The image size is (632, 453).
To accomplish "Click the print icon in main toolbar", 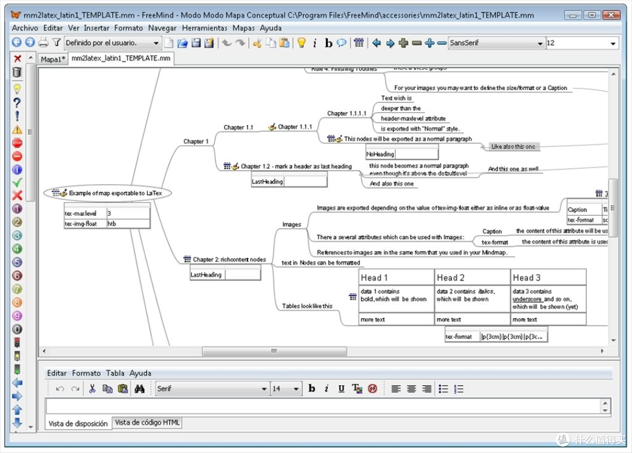I will (x=43, y=42).
